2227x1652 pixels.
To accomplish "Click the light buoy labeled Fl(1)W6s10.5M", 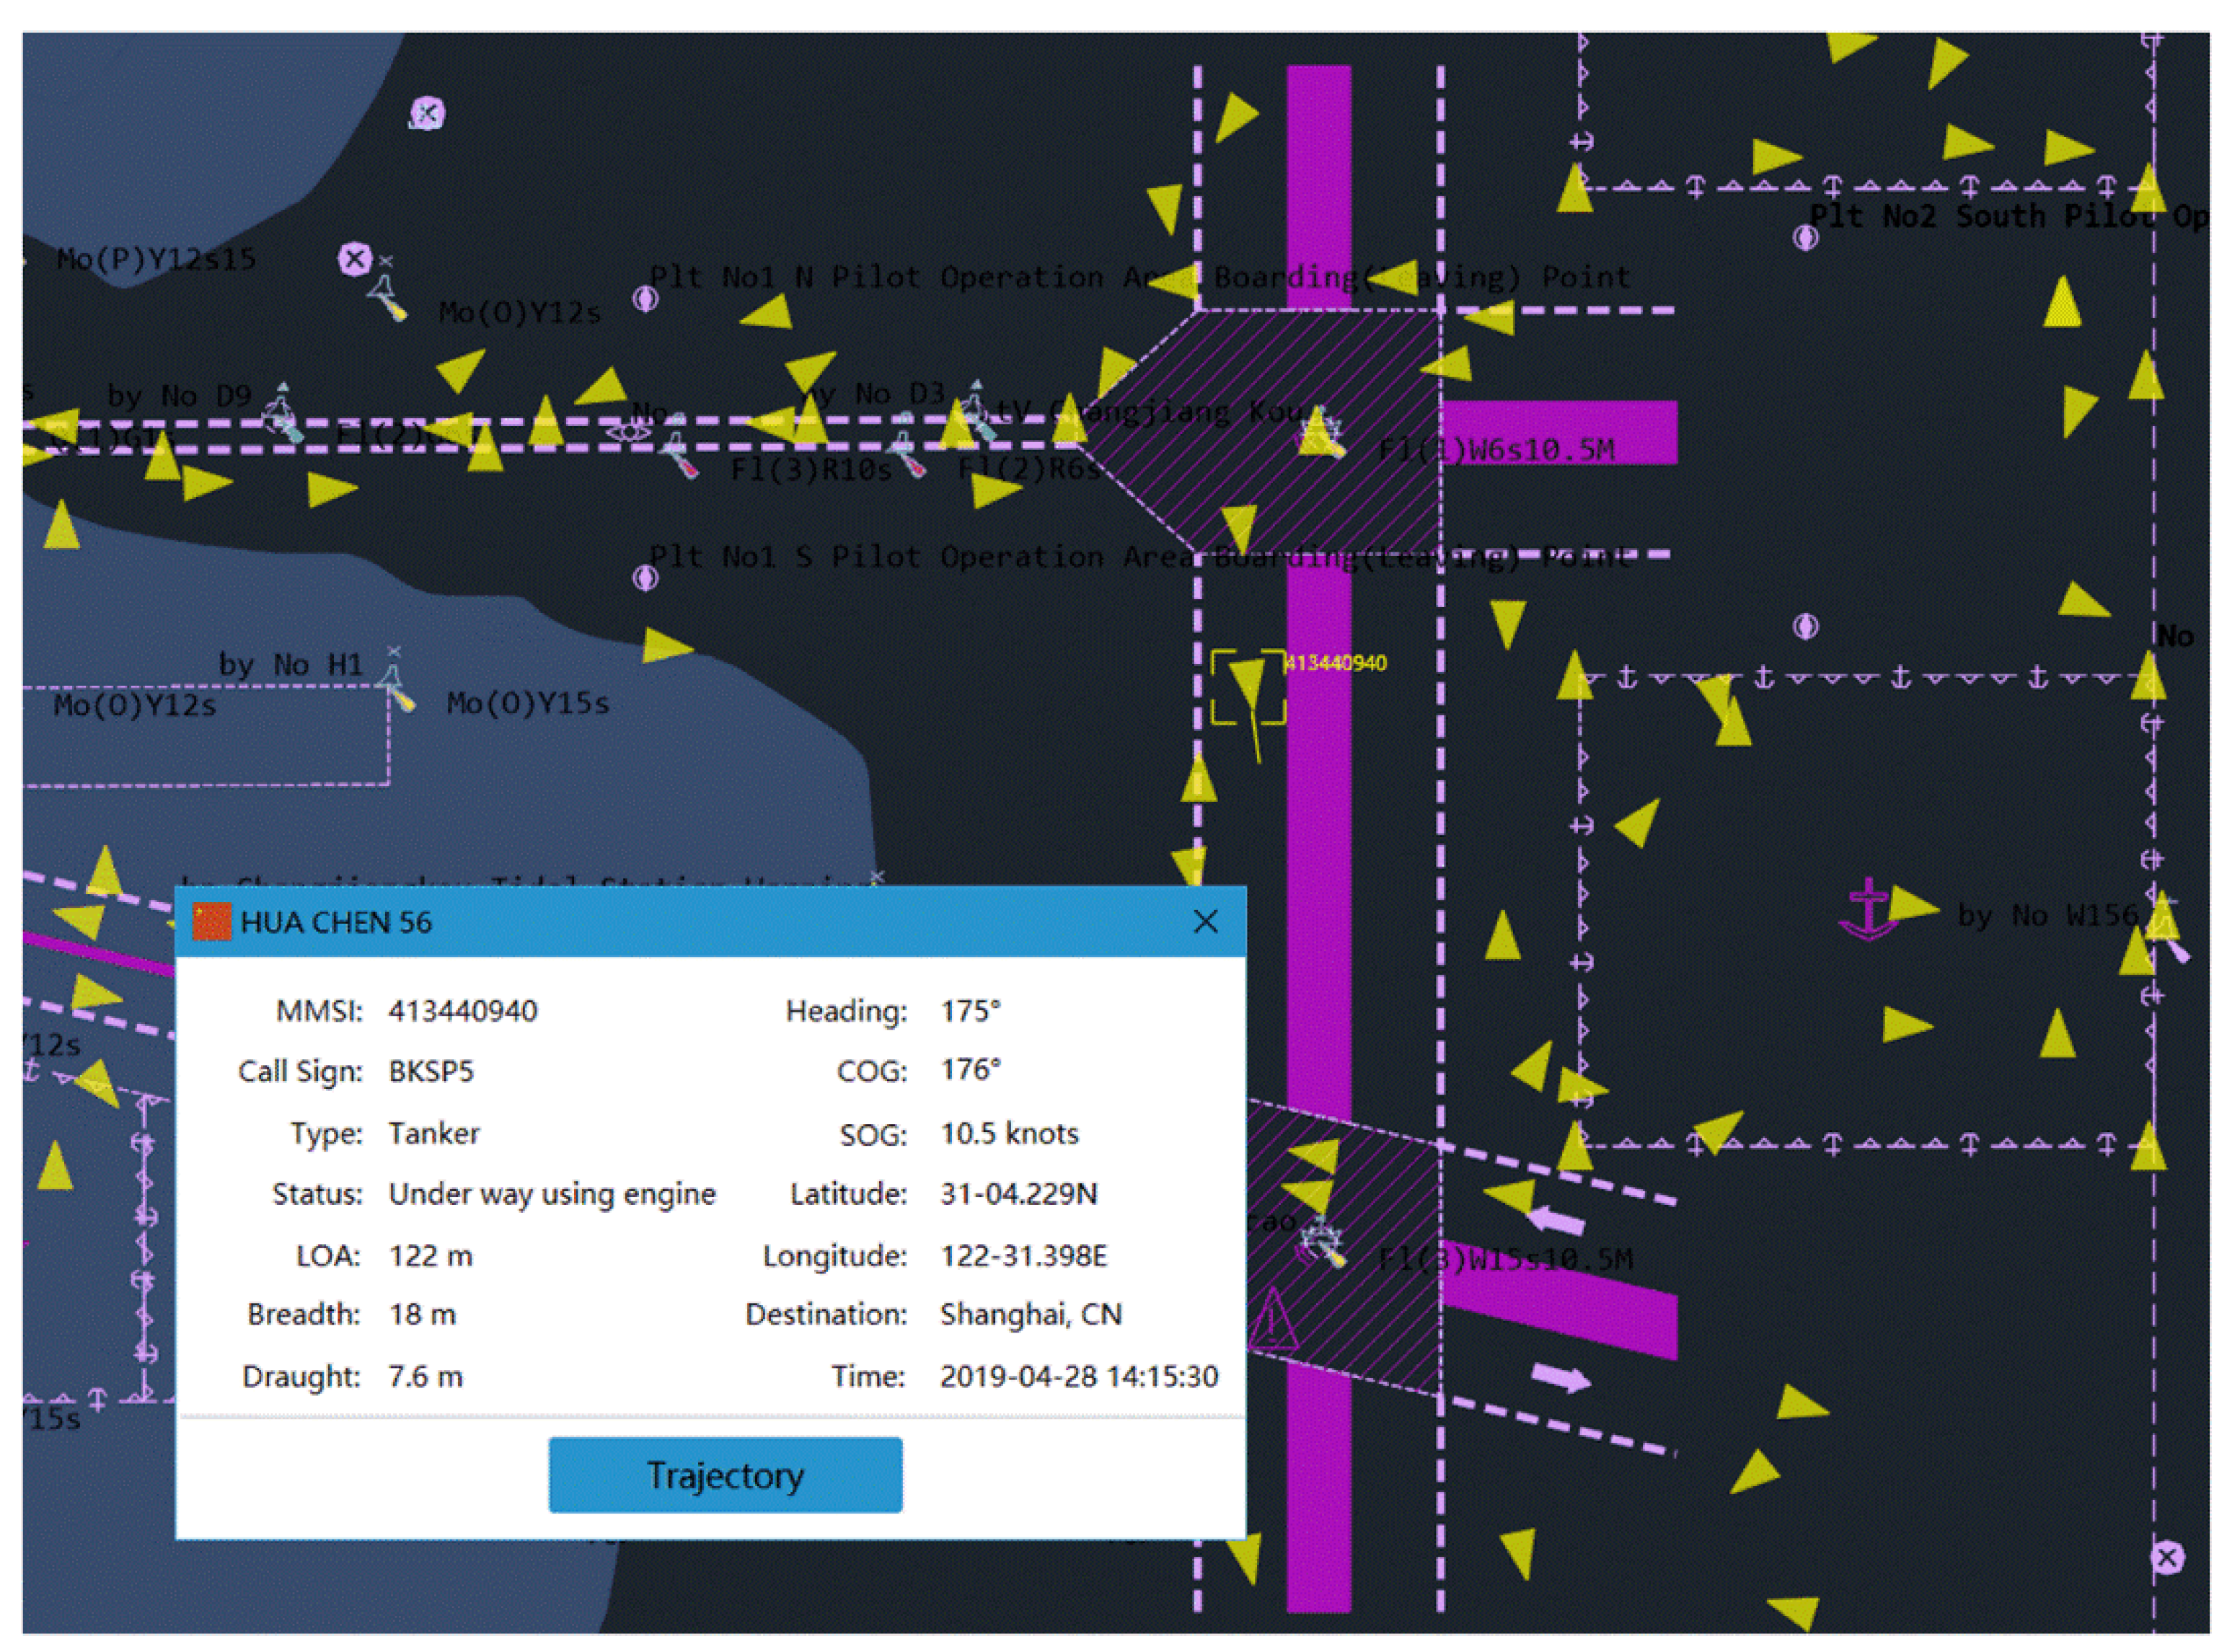I will (x=1320, y=435).
